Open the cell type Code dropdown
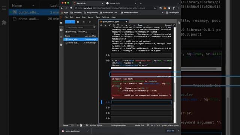The height and width of the screenshot is (135, 240). coord(143,25)
